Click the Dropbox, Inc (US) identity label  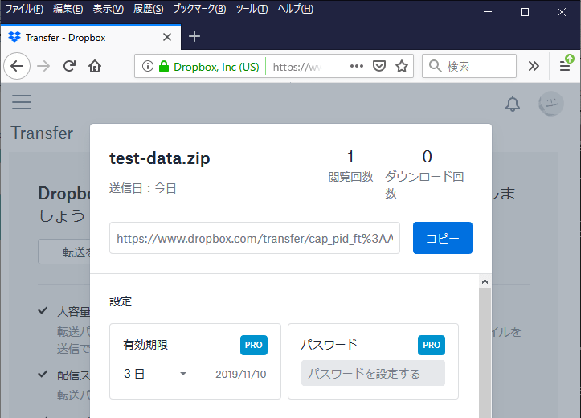tap(216, 67)
